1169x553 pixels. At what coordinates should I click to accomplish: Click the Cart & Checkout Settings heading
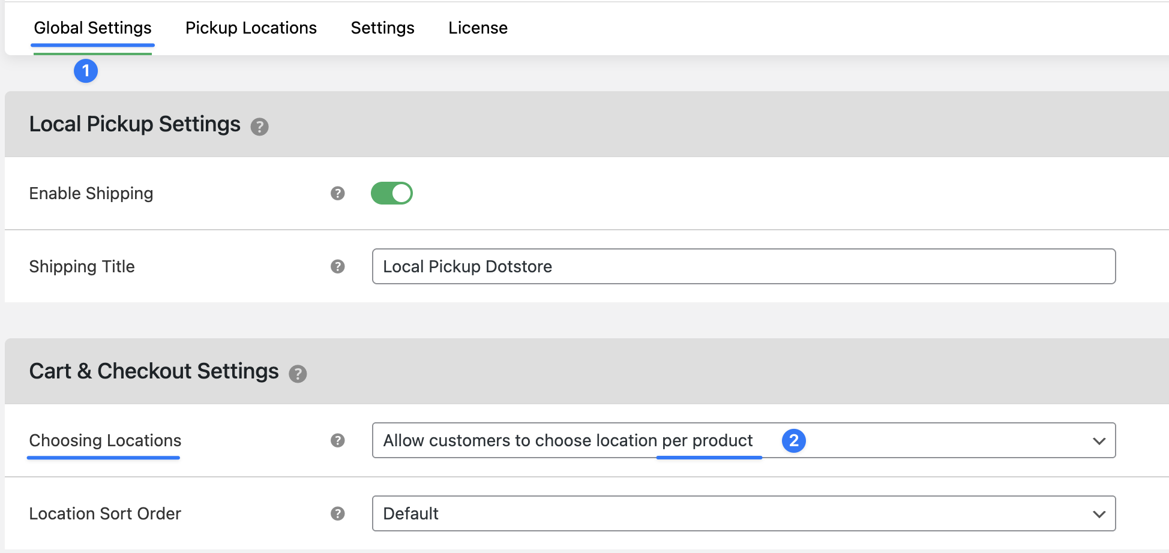pyautogui.click(x=154, y=371)
